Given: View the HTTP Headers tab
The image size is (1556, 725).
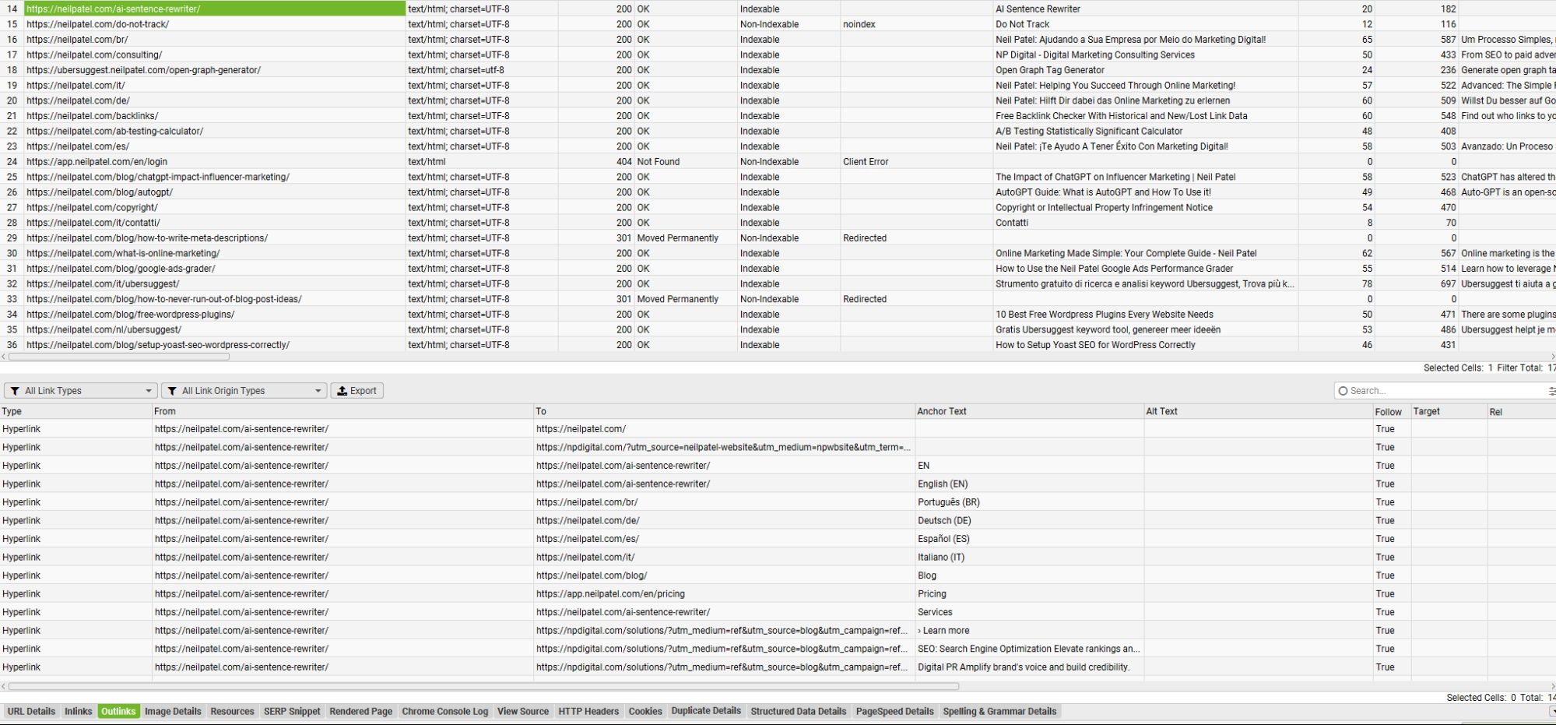Looking at the screenshot, I should pos(588,711).
